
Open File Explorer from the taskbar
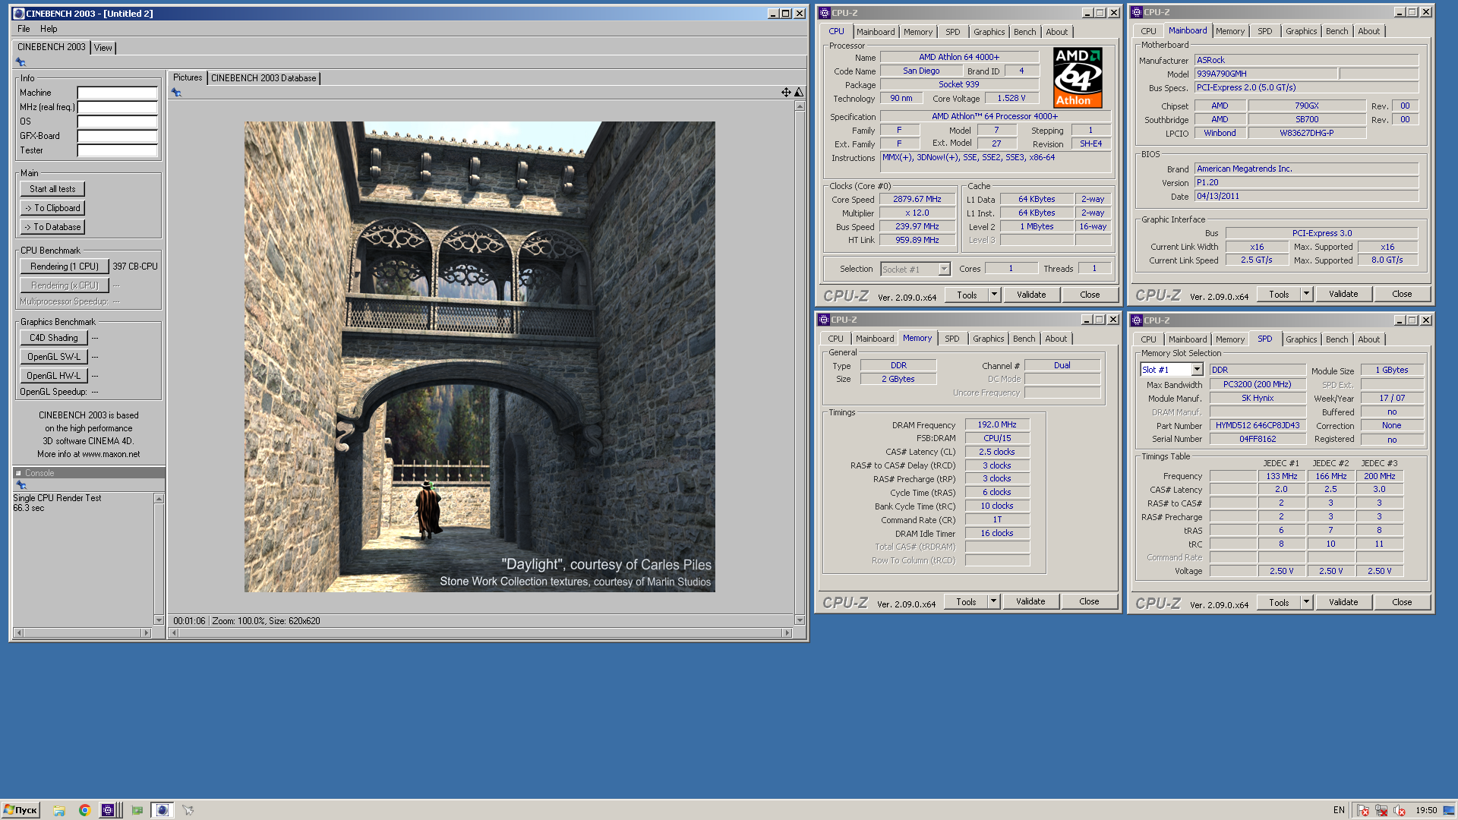pos(59,810)
